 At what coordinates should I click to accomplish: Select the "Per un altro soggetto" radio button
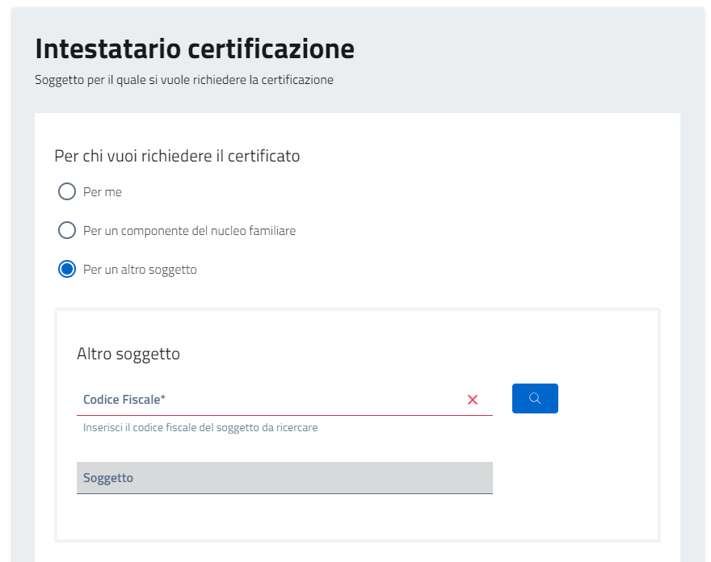(x=67, y=269)
